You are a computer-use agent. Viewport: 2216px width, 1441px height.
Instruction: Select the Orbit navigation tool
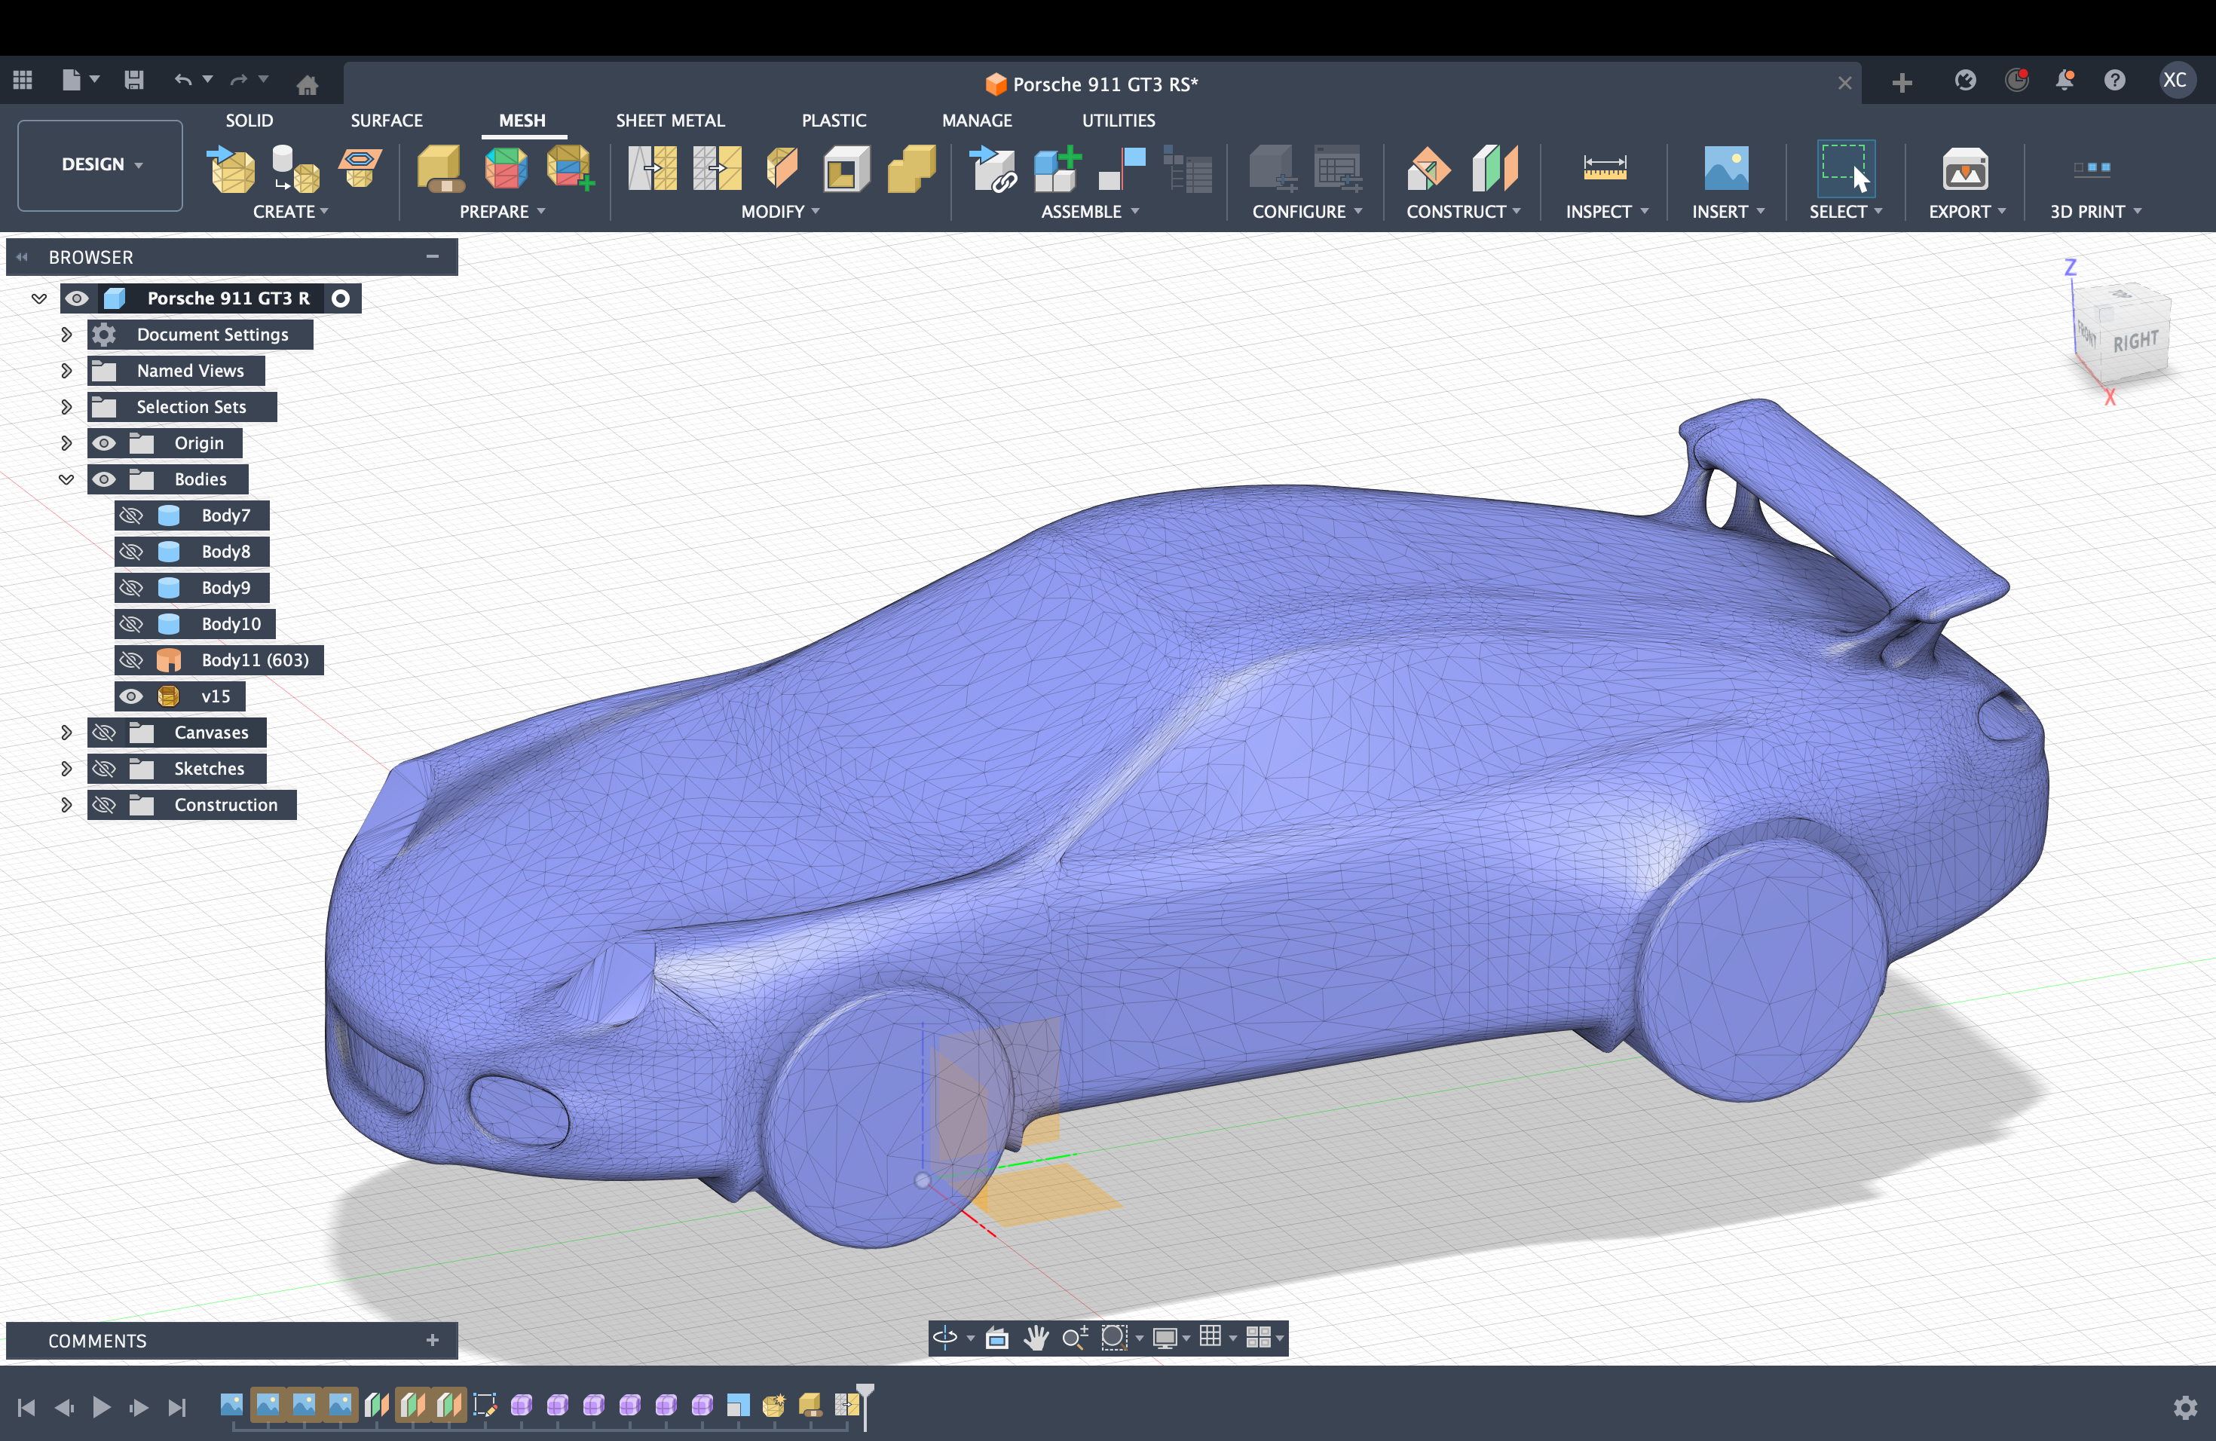point(944,1337)
